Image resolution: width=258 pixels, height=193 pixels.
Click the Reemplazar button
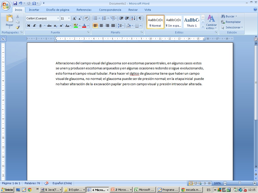tap(231, 22)
